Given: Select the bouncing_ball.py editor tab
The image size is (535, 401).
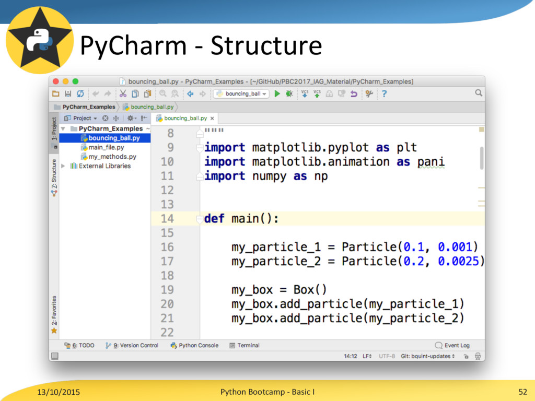Looking at the screenshot, I should pos(185,118).
